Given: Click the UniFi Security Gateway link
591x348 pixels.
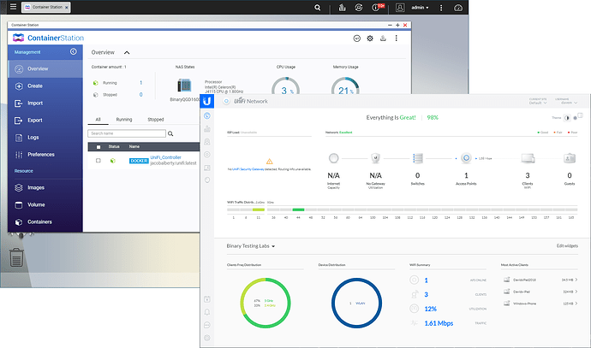Looking at the screenshot, I should point(248,169).
